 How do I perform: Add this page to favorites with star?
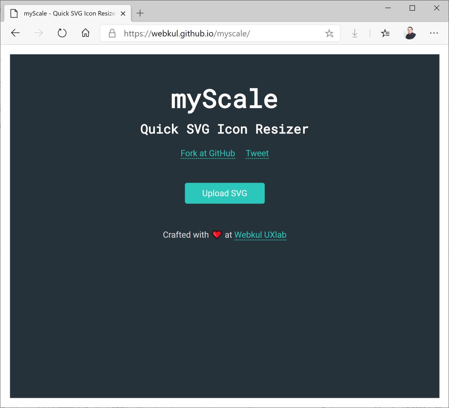pos(329,33)
